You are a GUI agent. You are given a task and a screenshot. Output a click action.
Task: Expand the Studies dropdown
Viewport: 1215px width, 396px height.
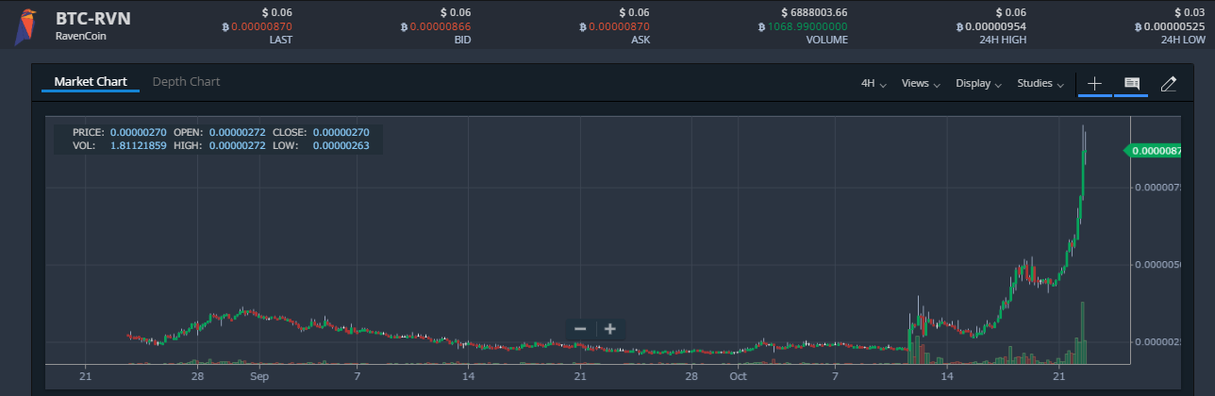(x=1040, y=83)
